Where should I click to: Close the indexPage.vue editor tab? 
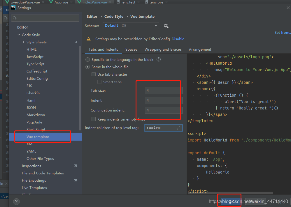110,2
